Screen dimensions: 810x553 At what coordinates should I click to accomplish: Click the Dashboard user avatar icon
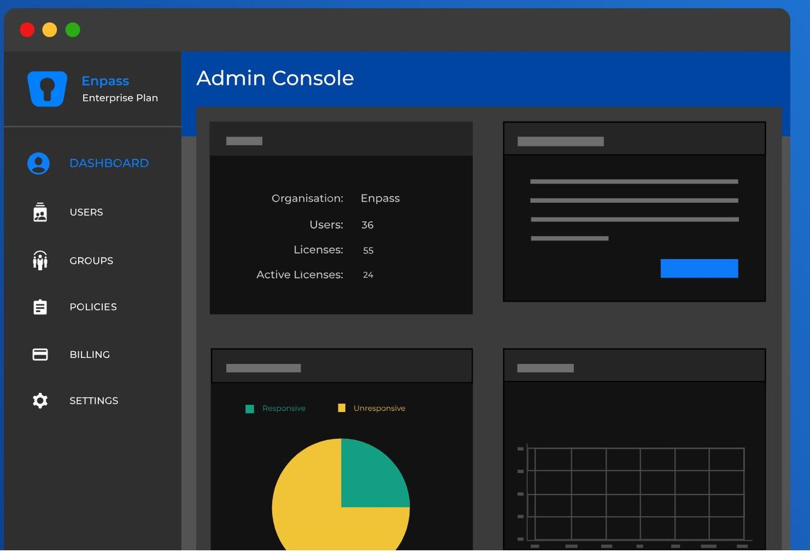39,164
